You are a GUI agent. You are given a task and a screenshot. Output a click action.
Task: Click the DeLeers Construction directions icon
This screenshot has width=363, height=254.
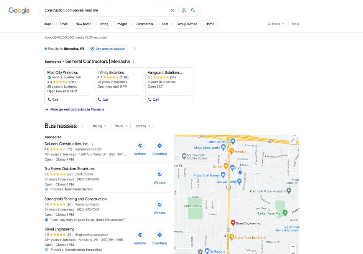click(x=160, y=146)
